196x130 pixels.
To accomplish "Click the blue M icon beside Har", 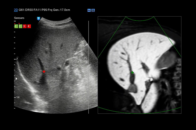I will [93, 10].
